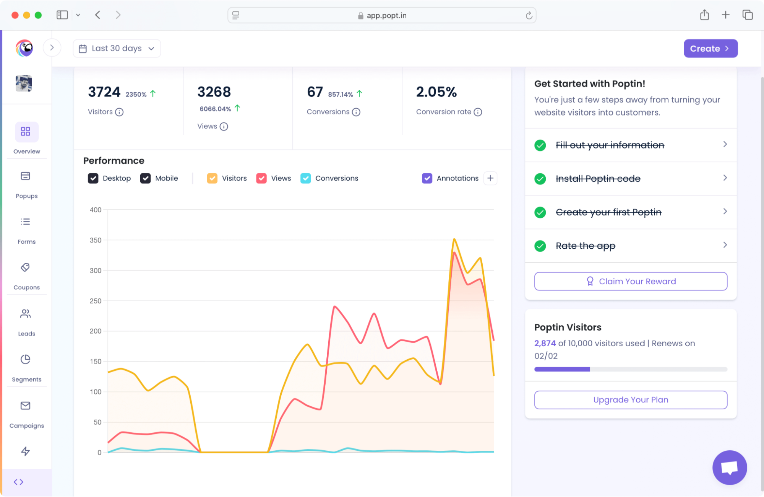764x497 pixels.
Task: Click the Poptin Visitors usage progress bar
Action: click(630, 369)
